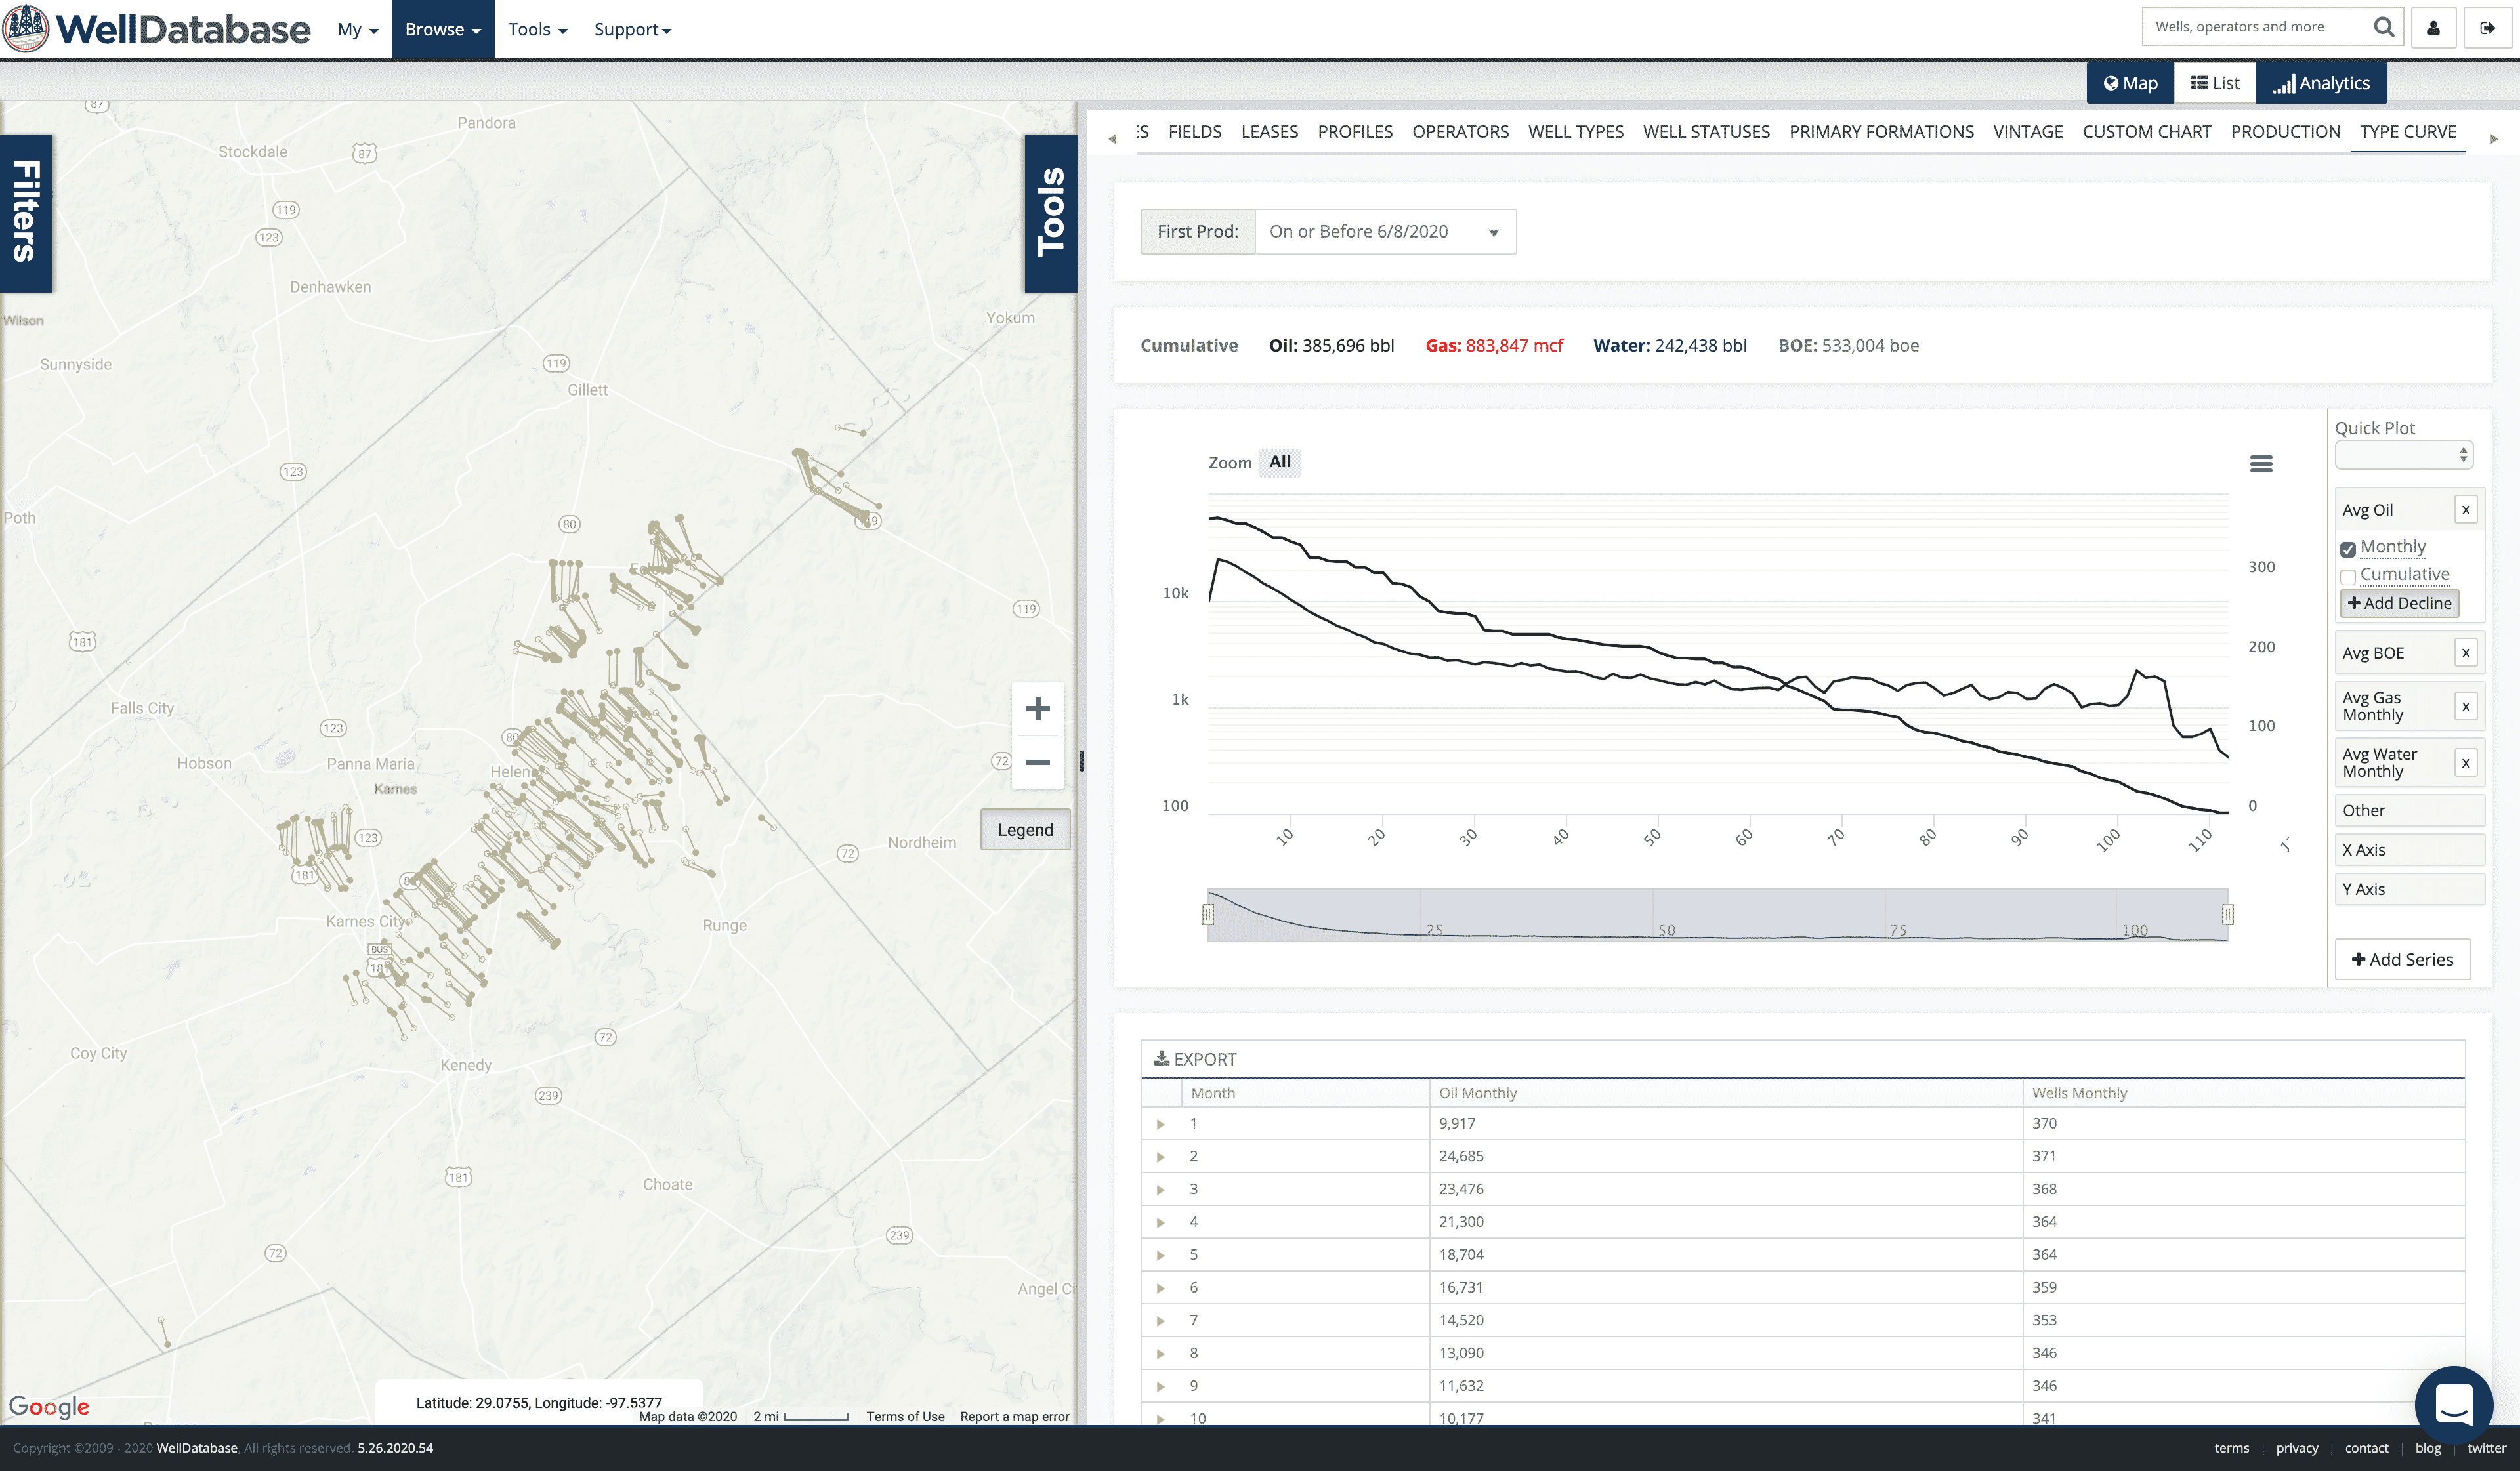The width and height of the screenshot is (2520, 1471).
Task: Grab the left range navigator handle
Action: tap(1208, 914)
